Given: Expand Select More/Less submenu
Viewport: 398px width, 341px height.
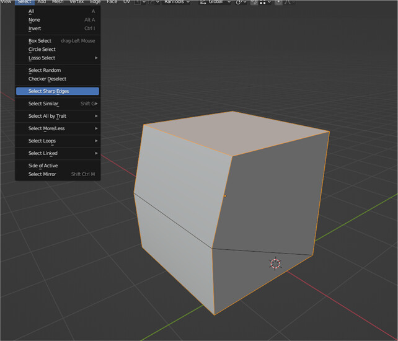Looking at the screenshot, I should pos(58,128).
